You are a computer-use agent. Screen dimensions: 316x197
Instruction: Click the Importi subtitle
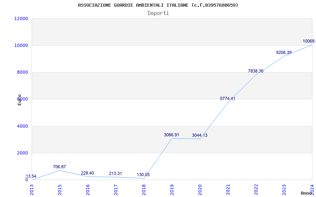(158, 13)
